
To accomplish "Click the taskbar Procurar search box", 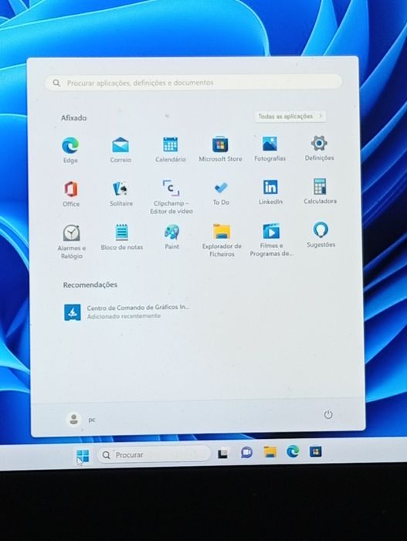I will 154,454.
